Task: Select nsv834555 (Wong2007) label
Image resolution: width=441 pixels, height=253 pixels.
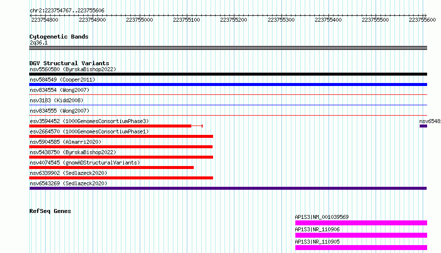Action: point(59,111)
